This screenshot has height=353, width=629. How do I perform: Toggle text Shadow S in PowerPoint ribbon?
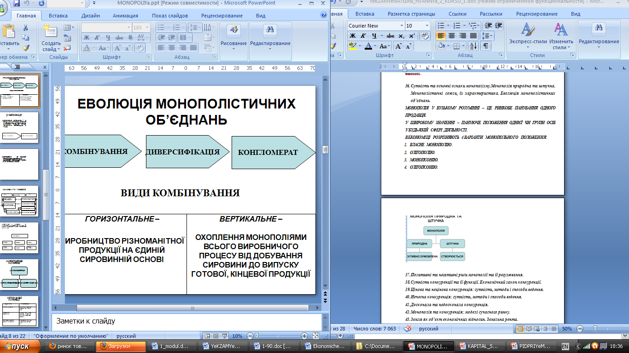point(129,38)
